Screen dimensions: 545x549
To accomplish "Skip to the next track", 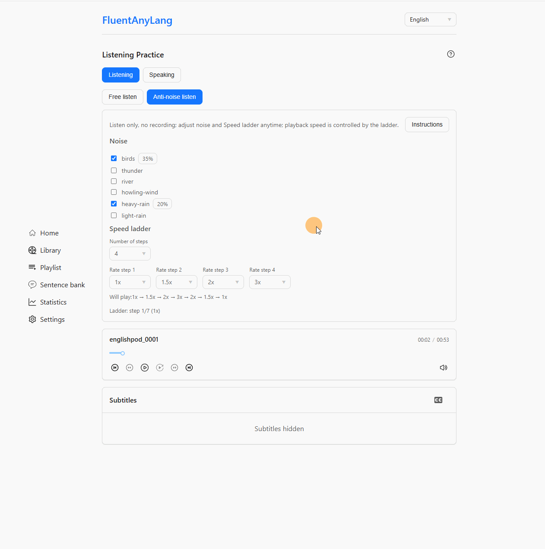I will [189, 368].
